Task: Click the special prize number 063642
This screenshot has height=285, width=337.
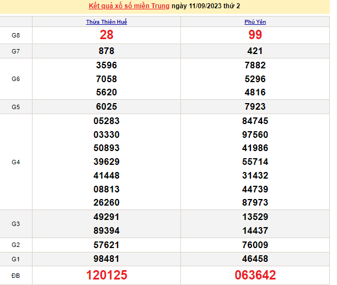Action: coord(255,275)
